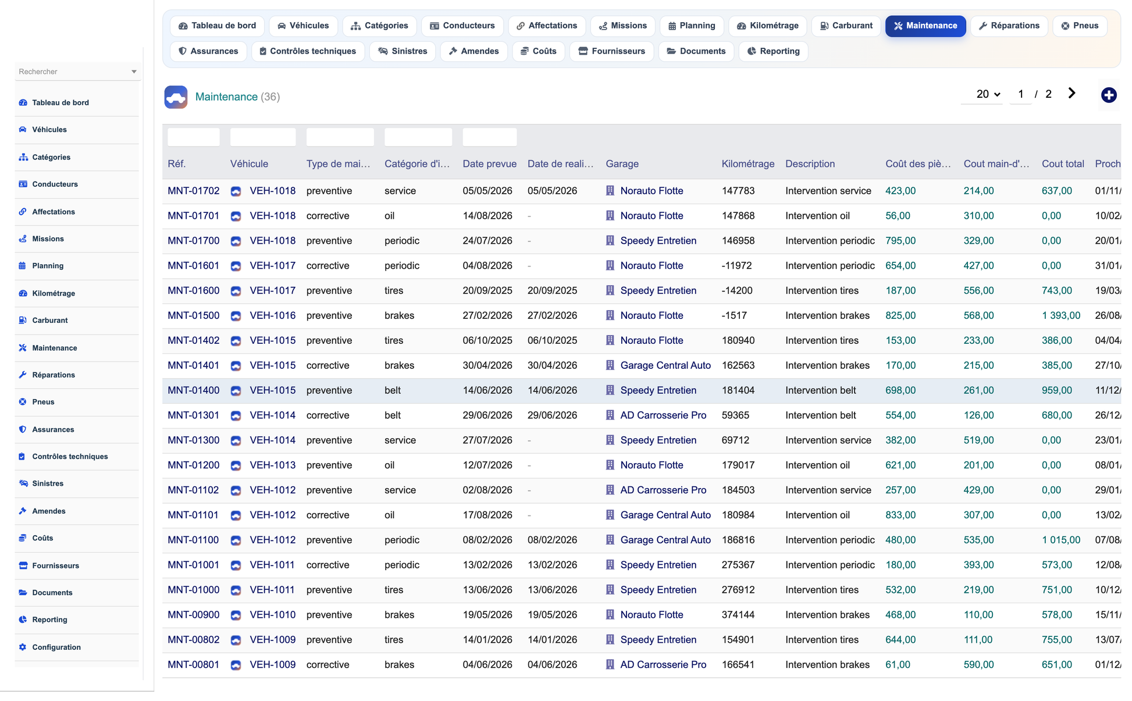Screen dimensions: 1132x701
Task: Click the Pneus tire icon in sidebar
Action: [23, 402]
